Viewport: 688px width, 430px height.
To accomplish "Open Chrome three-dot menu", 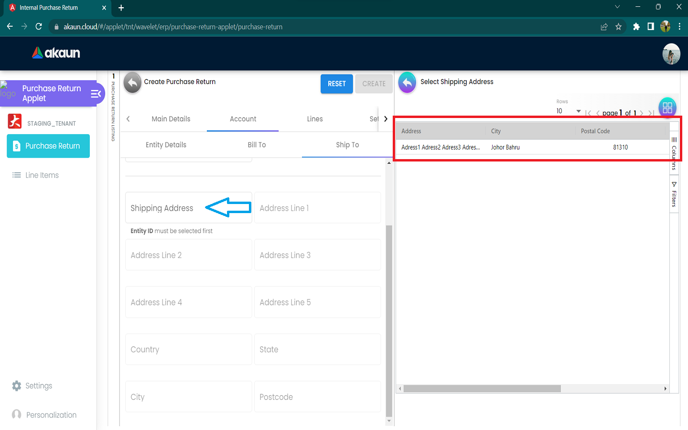I will 679,27.
